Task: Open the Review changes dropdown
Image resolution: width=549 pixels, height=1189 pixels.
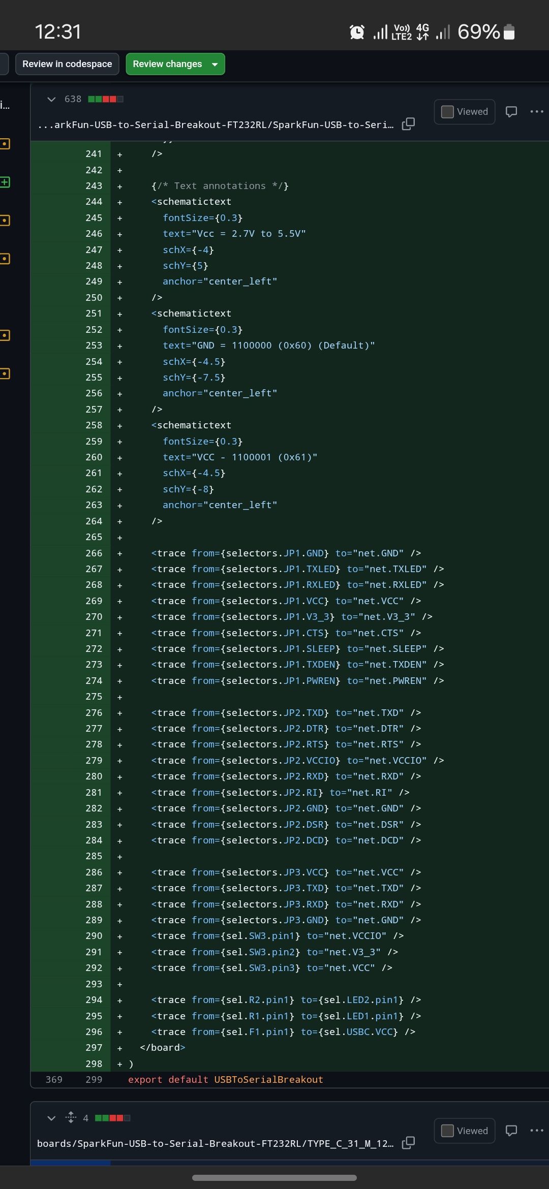Action: [175, 64]
